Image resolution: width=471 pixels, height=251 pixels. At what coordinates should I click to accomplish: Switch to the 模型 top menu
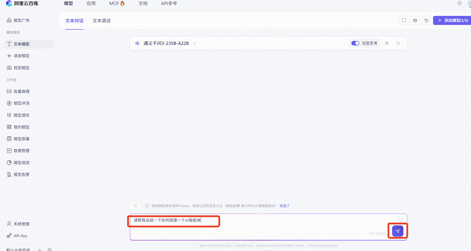click(x=68, y=4)
